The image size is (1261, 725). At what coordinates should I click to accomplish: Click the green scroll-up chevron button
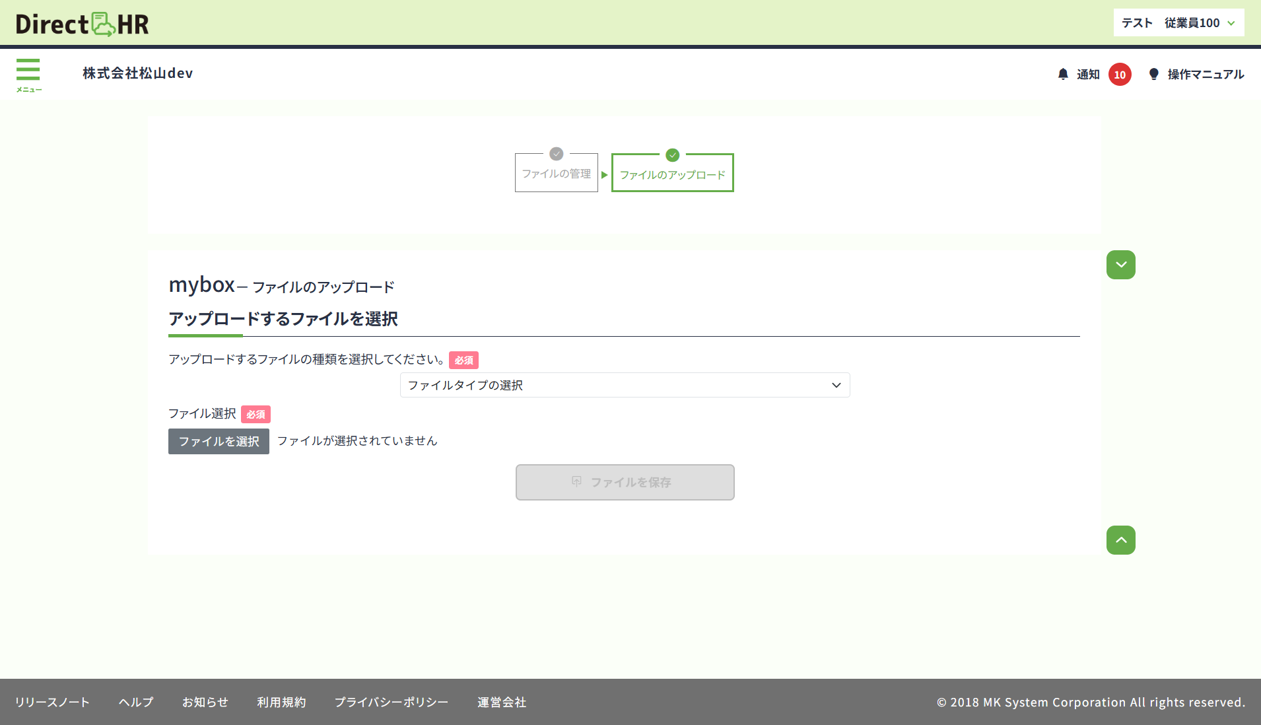point(1120,540)
